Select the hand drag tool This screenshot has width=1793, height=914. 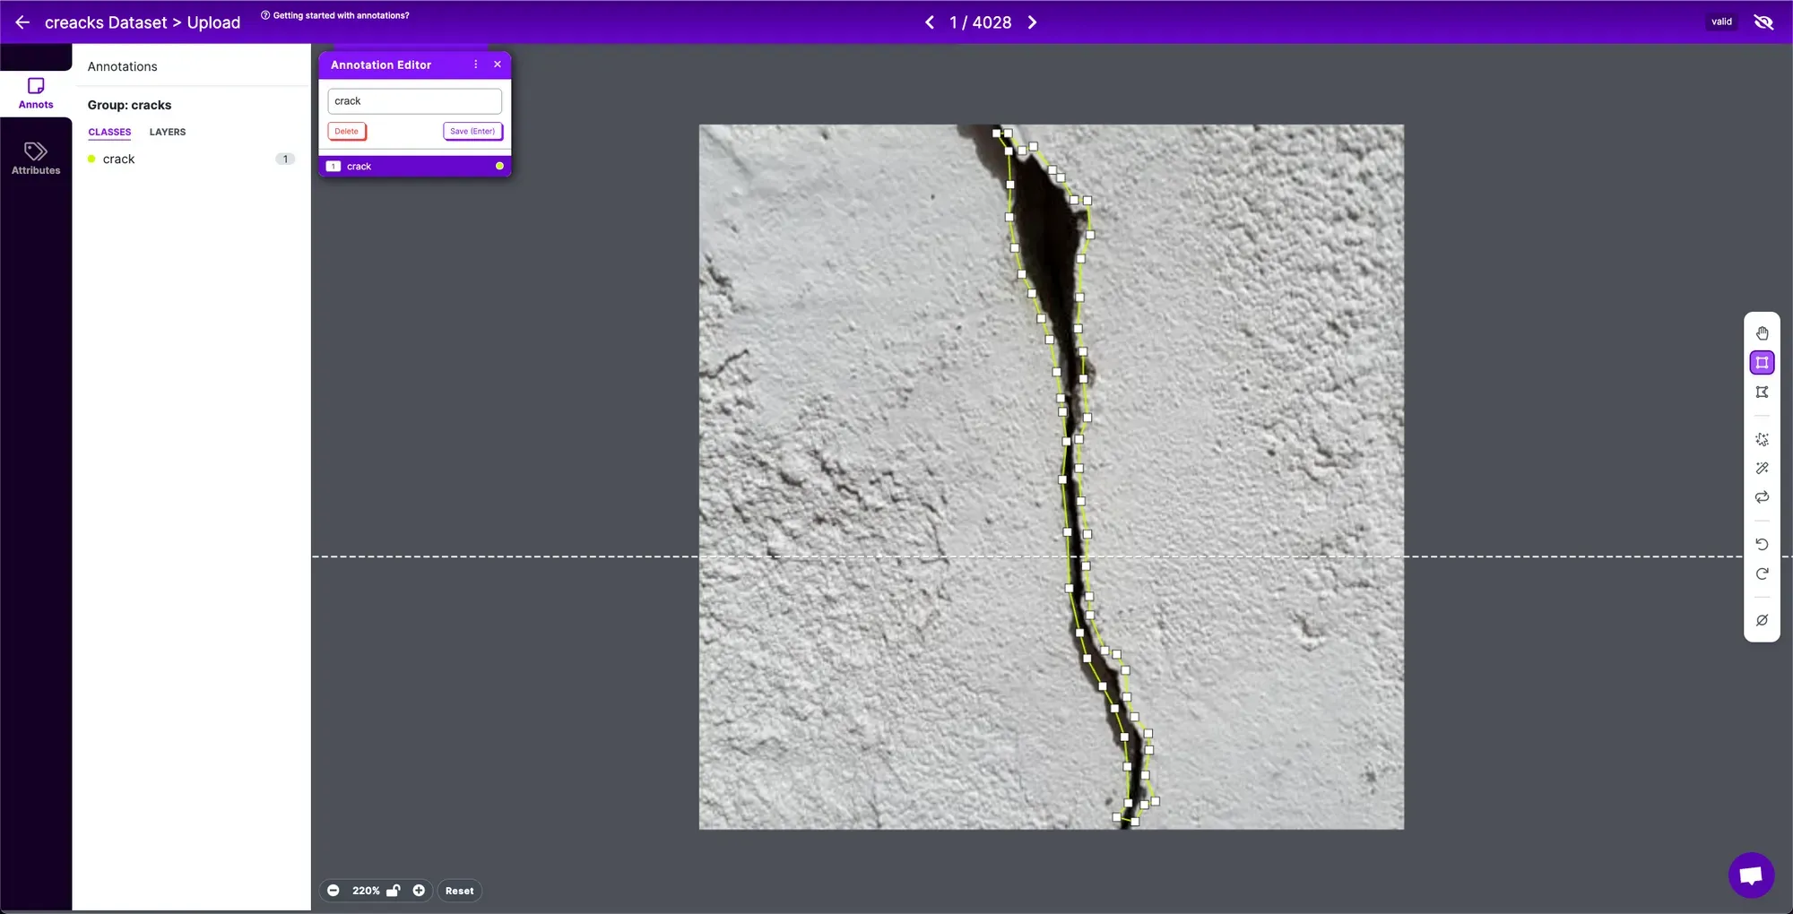[1762, 333]
